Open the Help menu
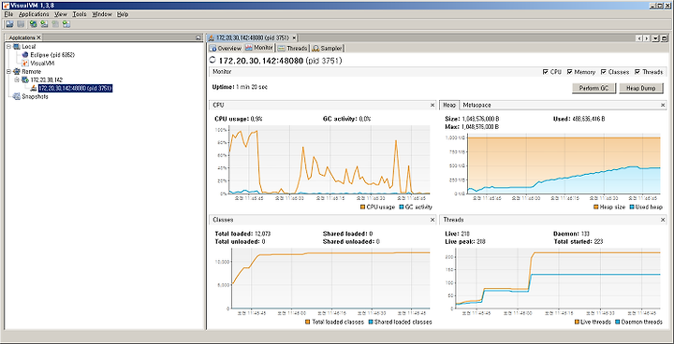674x344 pixels. [x=123, y=14]
